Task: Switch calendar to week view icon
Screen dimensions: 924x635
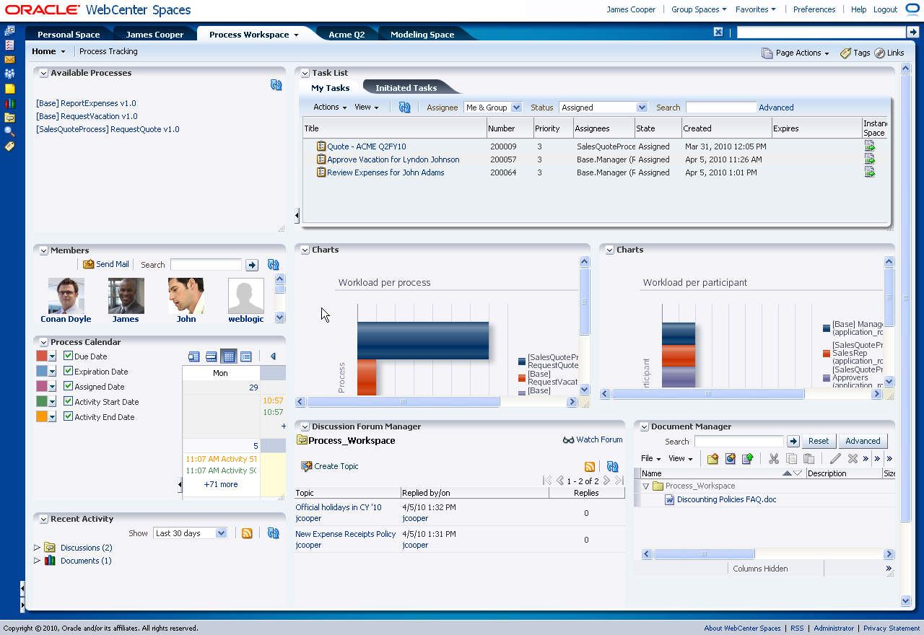Action: (211, 356)
